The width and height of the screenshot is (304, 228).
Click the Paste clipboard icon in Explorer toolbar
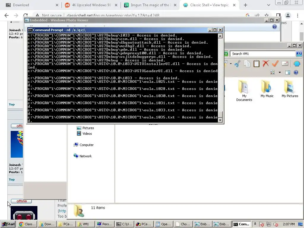coord(256,64)
